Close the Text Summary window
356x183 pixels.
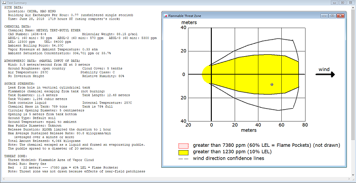pyautogui.click(x=351, y=3)
